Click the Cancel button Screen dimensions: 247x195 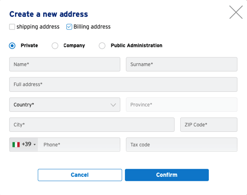(x=80, y=175)
